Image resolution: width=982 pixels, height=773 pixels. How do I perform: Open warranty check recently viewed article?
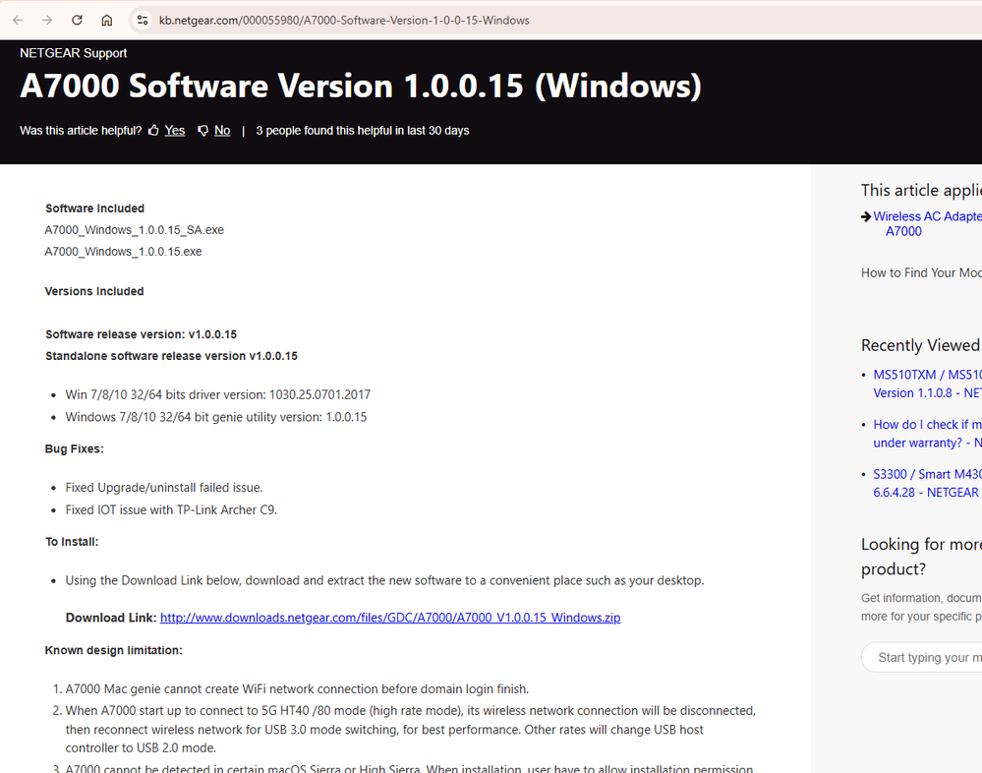point(926,434)
